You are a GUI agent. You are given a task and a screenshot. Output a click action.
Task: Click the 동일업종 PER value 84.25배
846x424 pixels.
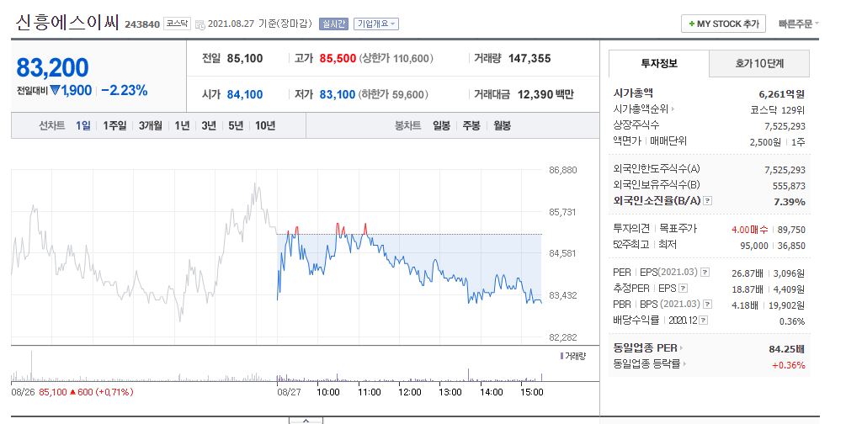[786, 349]
